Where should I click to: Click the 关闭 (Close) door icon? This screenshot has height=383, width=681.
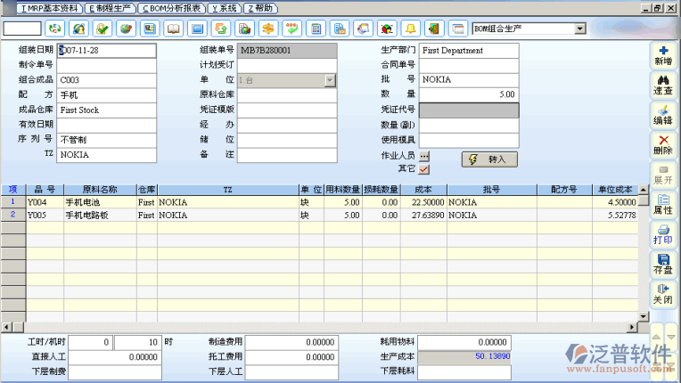point(662,294)
